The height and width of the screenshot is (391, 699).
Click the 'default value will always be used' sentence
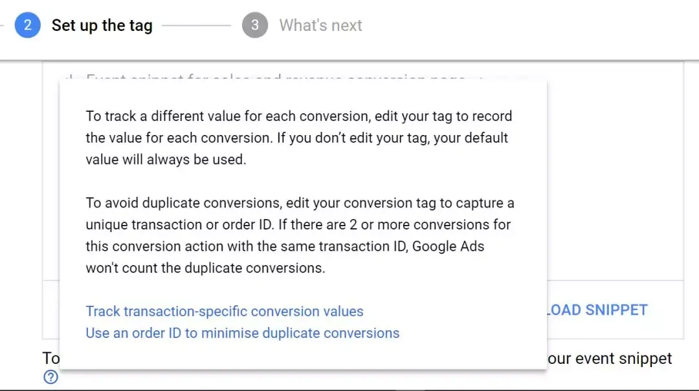point(297,148)
